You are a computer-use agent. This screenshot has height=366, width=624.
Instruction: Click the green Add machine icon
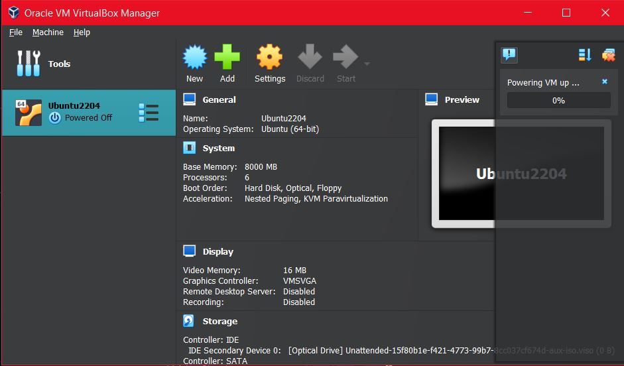[227, 57]
